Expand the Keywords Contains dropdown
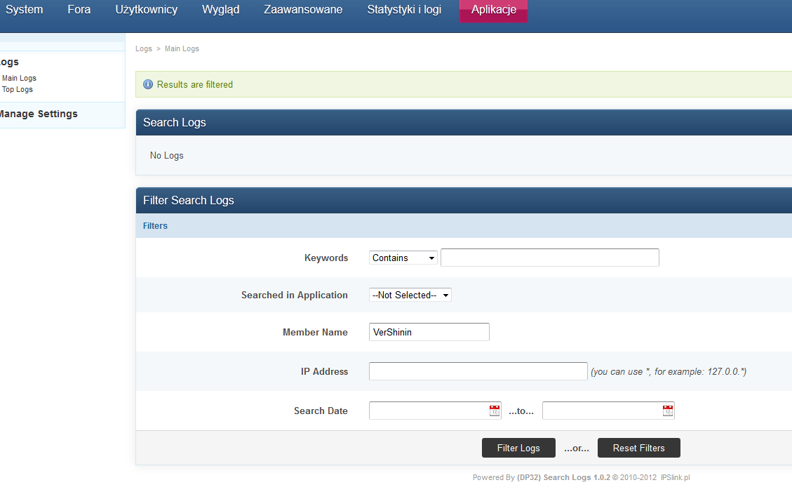 click(x=403, y=258)
